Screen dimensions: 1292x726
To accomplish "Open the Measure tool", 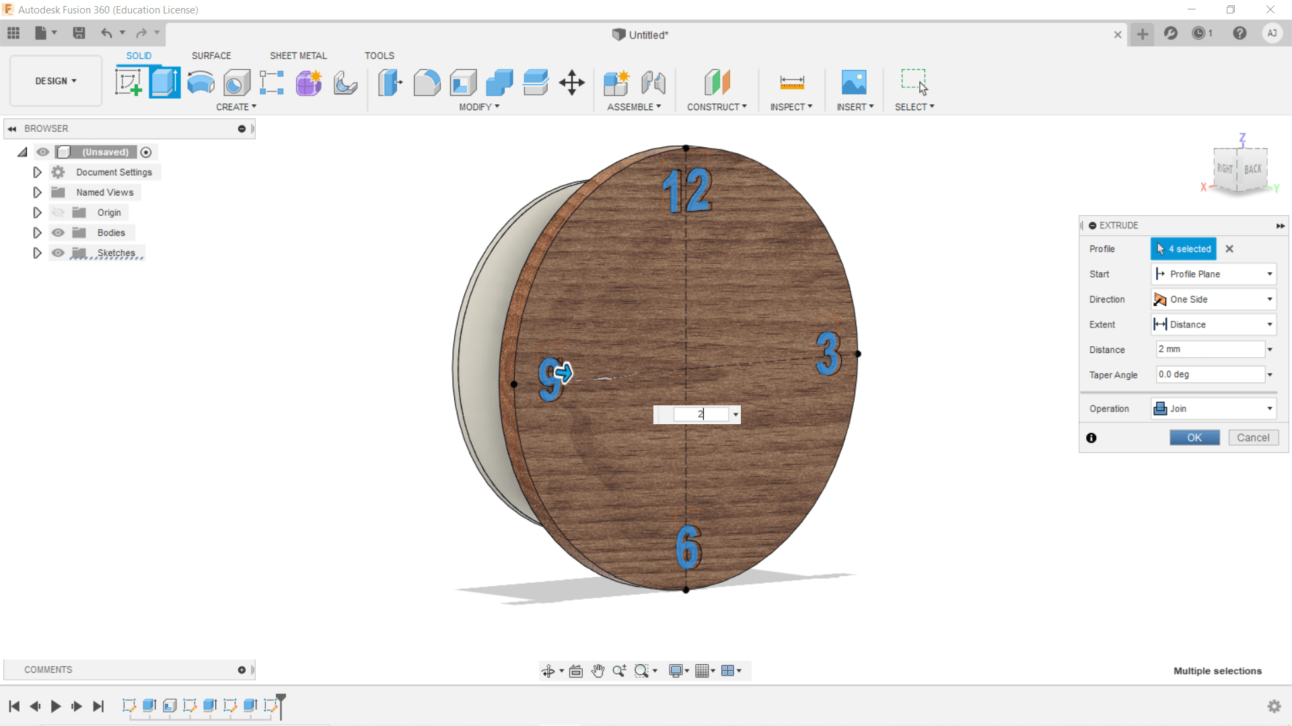I will tap(791, 83).
